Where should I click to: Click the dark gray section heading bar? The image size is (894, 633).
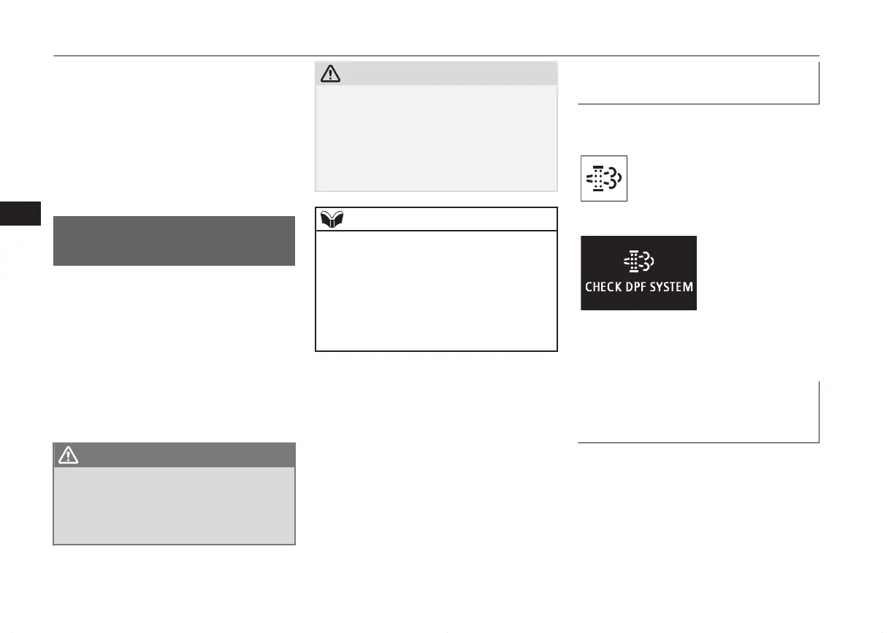[174, 241]
